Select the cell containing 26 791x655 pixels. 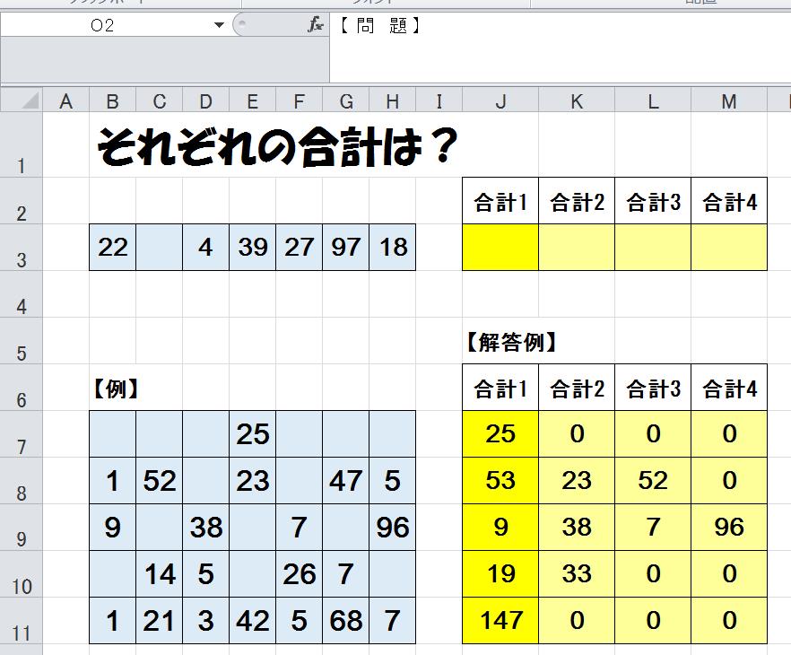pyautogui.click(x=300, y=574)
